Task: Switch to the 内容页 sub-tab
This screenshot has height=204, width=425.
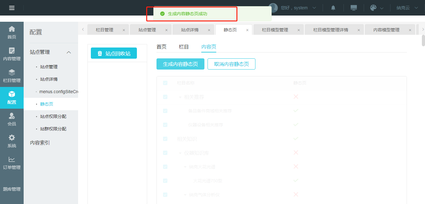Action: pos(209,47)
